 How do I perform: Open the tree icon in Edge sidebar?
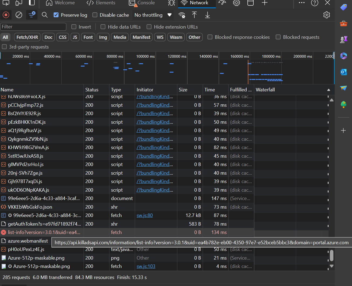(x=344, y=104)
